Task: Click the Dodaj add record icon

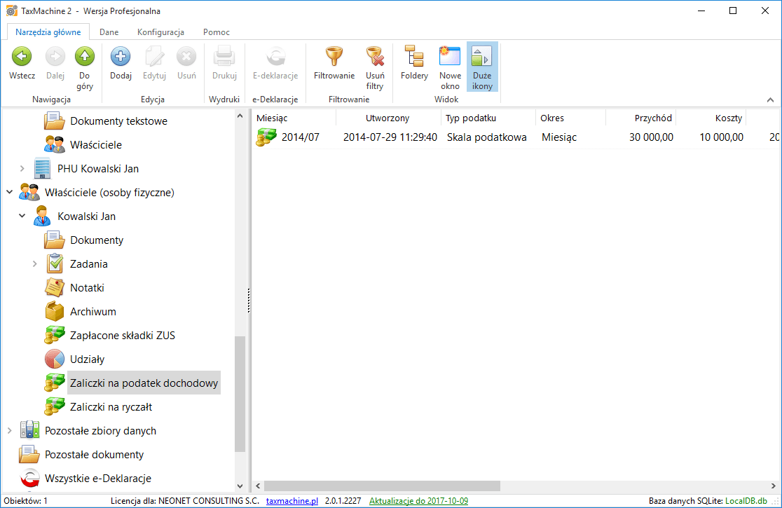Action: (x=121, y=57)
